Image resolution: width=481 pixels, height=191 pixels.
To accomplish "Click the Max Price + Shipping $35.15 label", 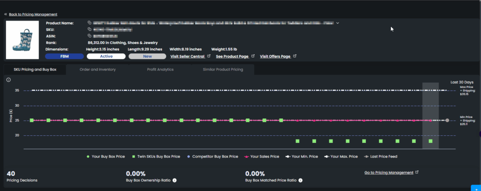I will pos(468,90).
